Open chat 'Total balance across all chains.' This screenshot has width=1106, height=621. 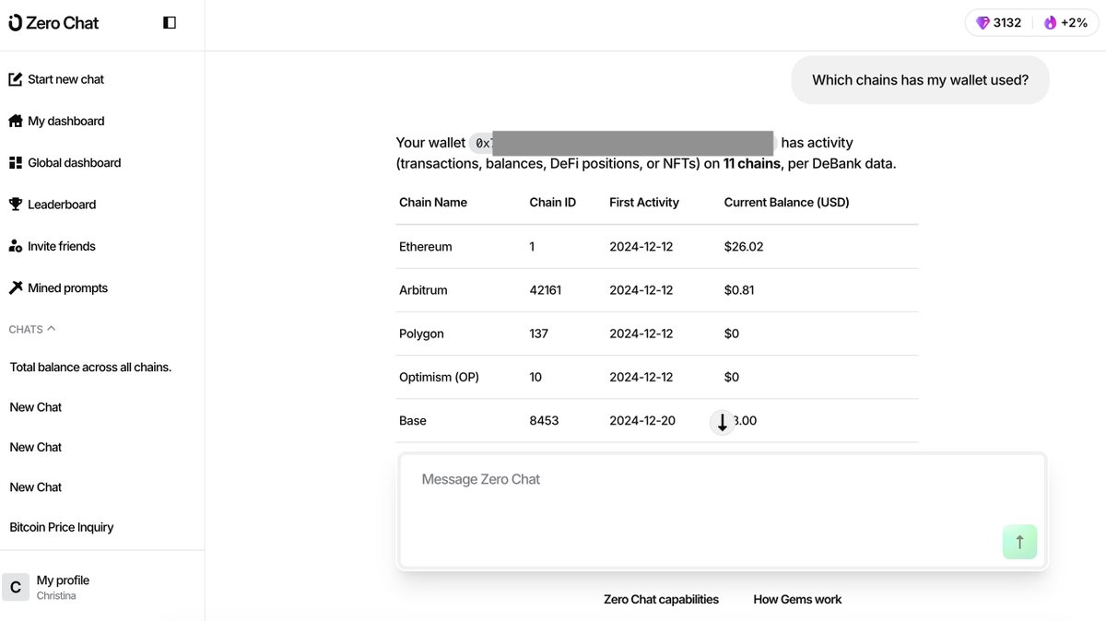90,367
